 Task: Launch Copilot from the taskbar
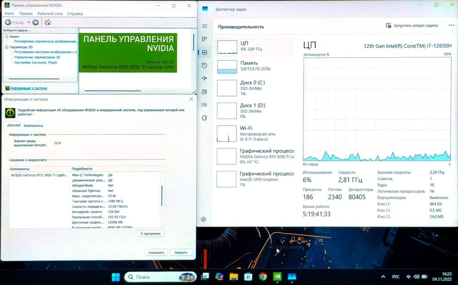(x=219, y=276)
